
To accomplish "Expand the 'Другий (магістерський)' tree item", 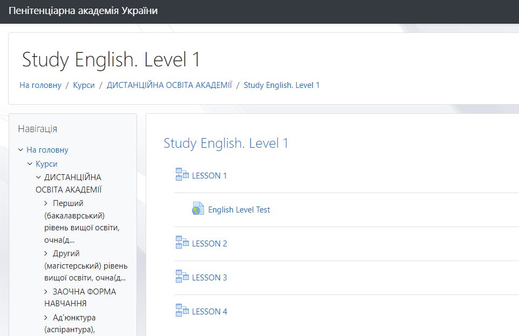I will [x=46, y=253].
